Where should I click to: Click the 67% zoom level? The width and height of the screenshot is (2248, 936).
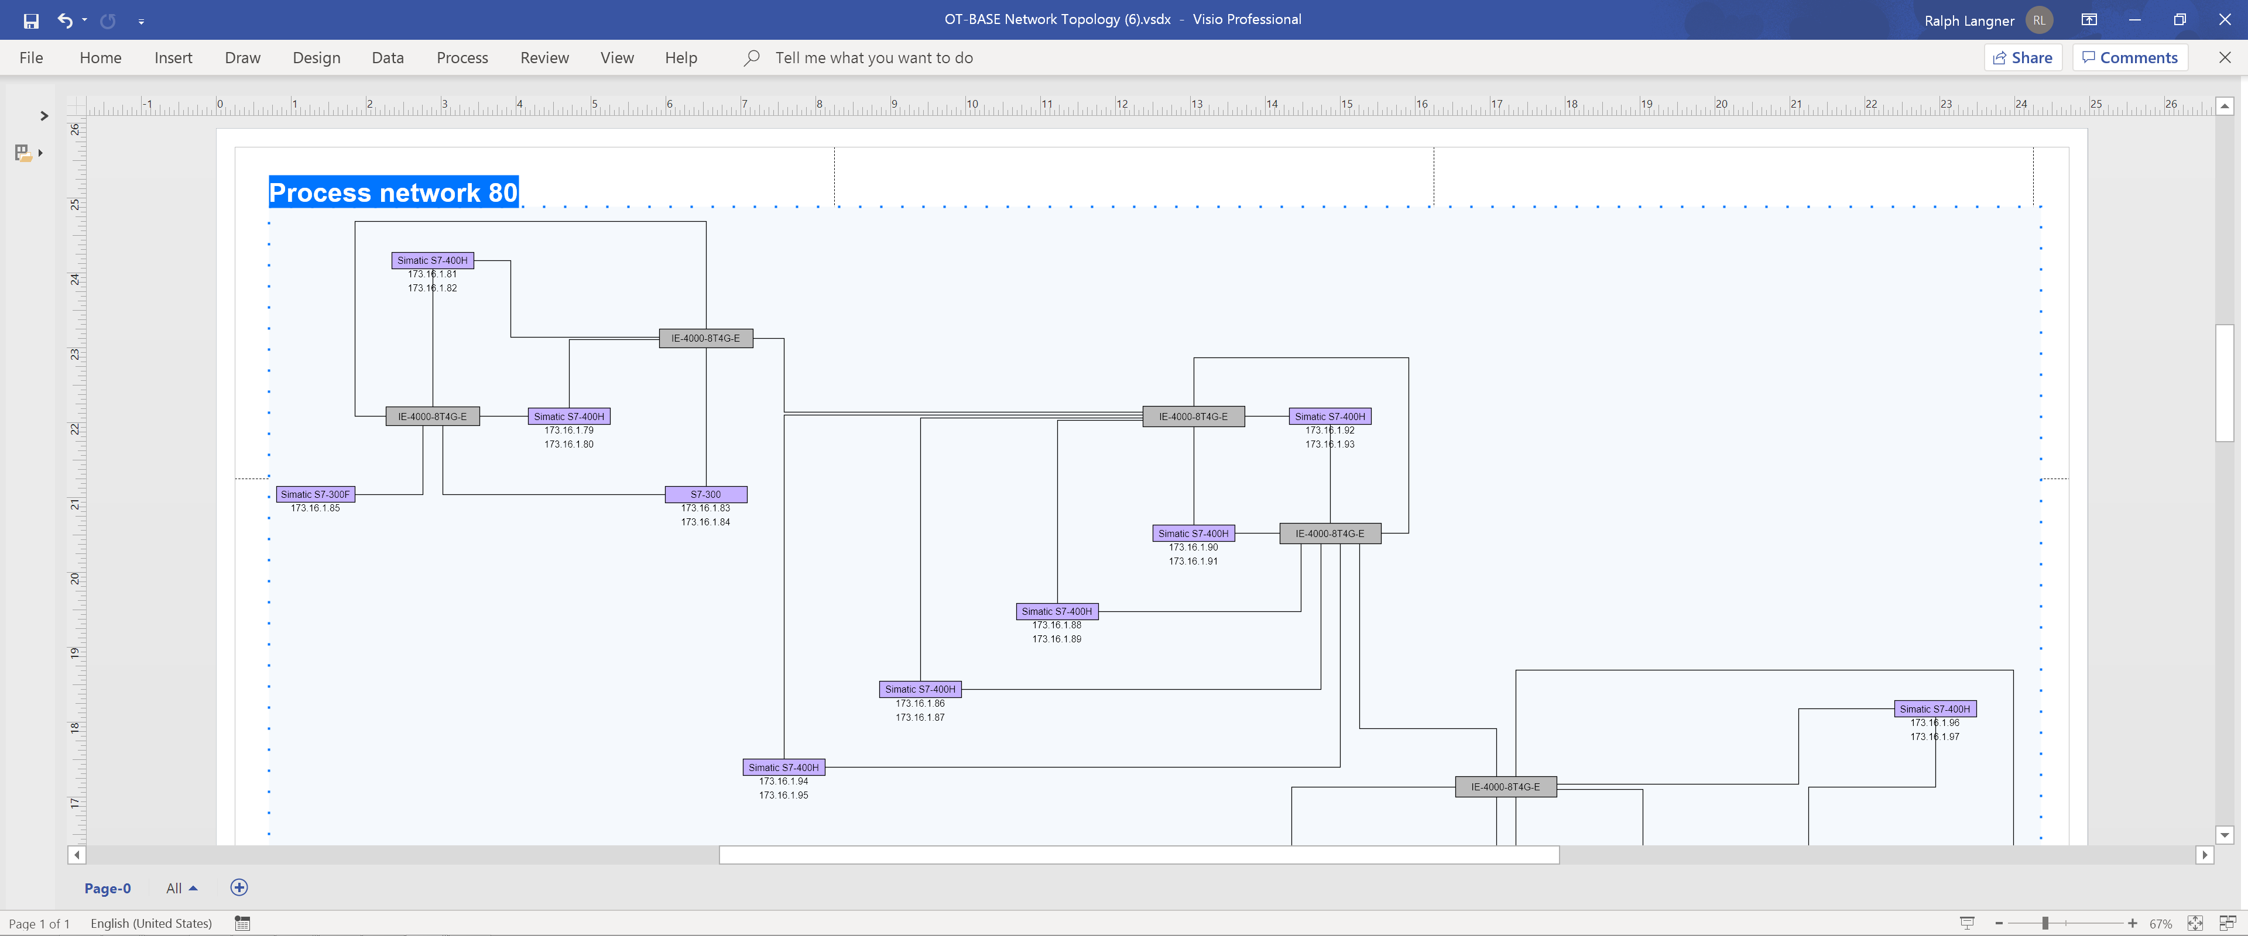[x=2161, y=924]
